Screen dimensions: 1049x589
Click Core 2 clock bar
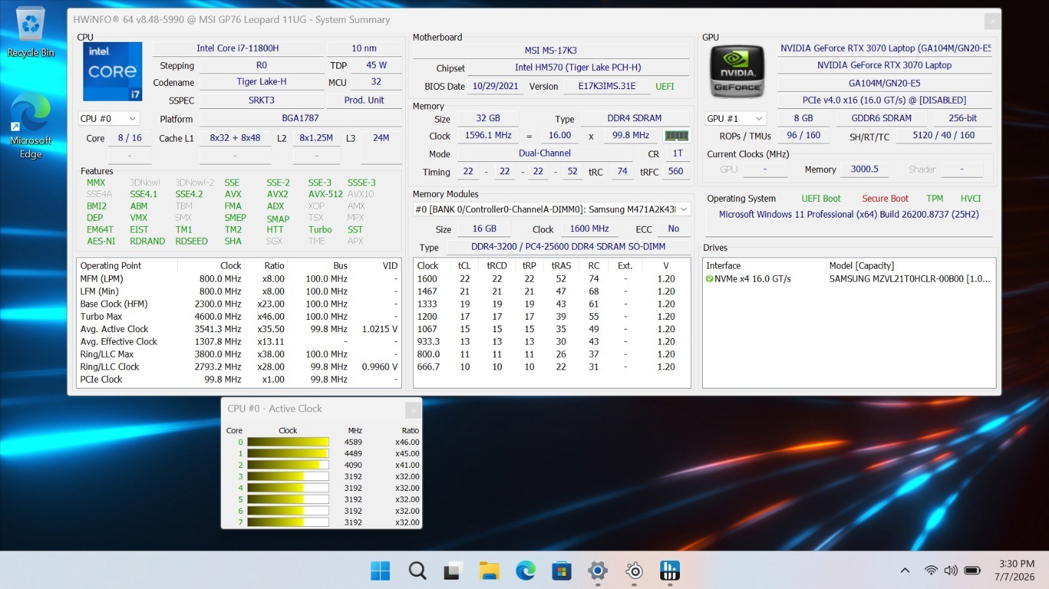pyautogui.click(x=288, y=465)
